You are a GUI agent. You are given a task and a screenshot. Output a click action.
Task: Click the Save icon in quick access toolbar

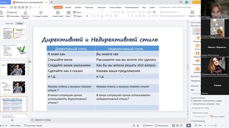point(15,7)
